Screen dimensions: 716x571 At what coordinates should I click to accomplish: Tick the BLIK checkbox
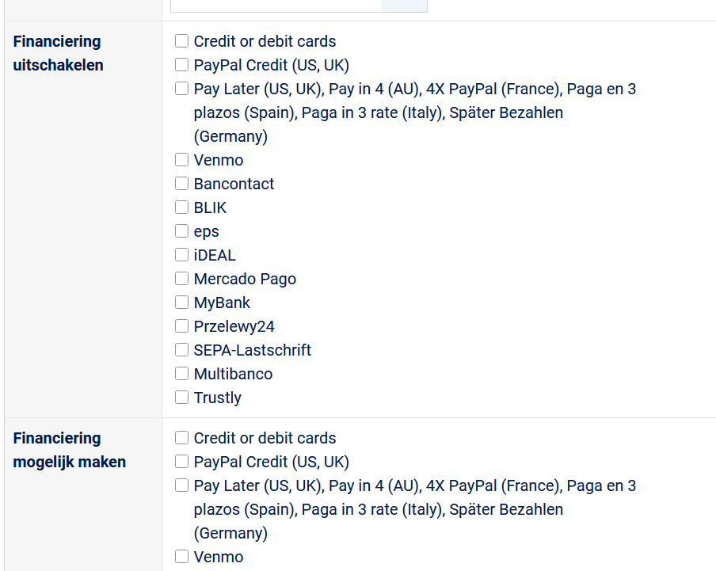coord(182,207)
